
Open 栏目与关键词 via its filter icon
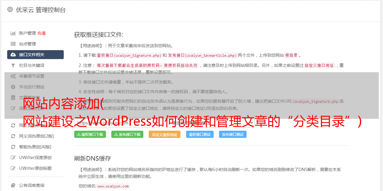pyautogui.click(x=13, y=65)
